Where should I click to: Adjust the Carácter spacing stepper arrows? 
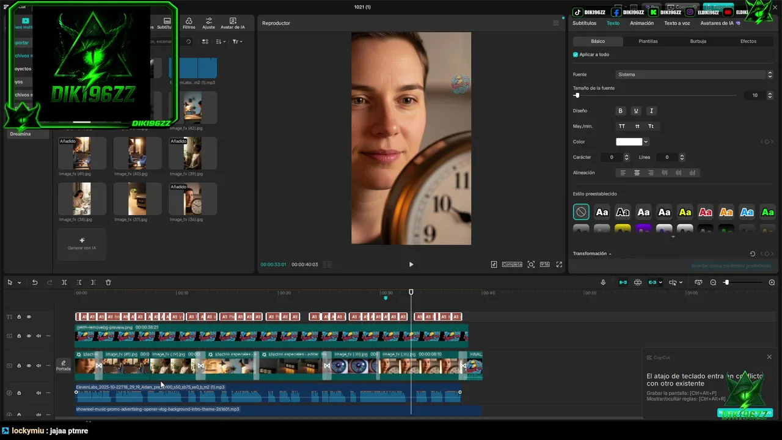[x=627, y=157]
